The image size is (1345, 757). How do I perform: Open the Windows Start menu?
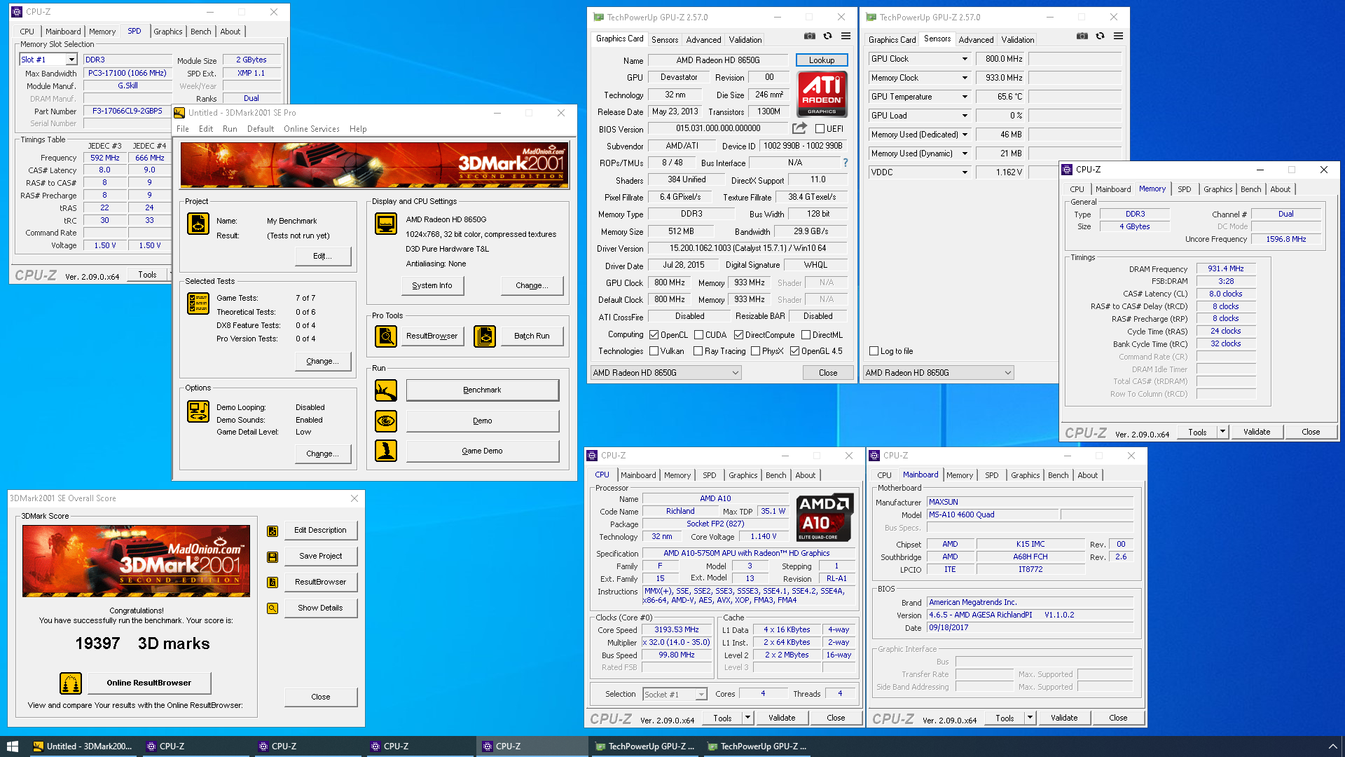click(x=12, y=746)
